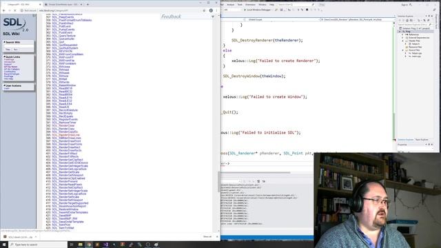Open the SDL_PollEvent link

pos(61,26)
